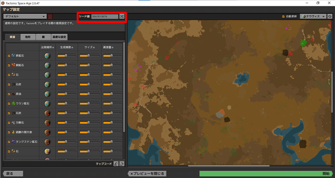Image resolution: width=335 pixels, height=178 pixels.
Task: Click the 戻る back button
Action: (x=13, y=173)
